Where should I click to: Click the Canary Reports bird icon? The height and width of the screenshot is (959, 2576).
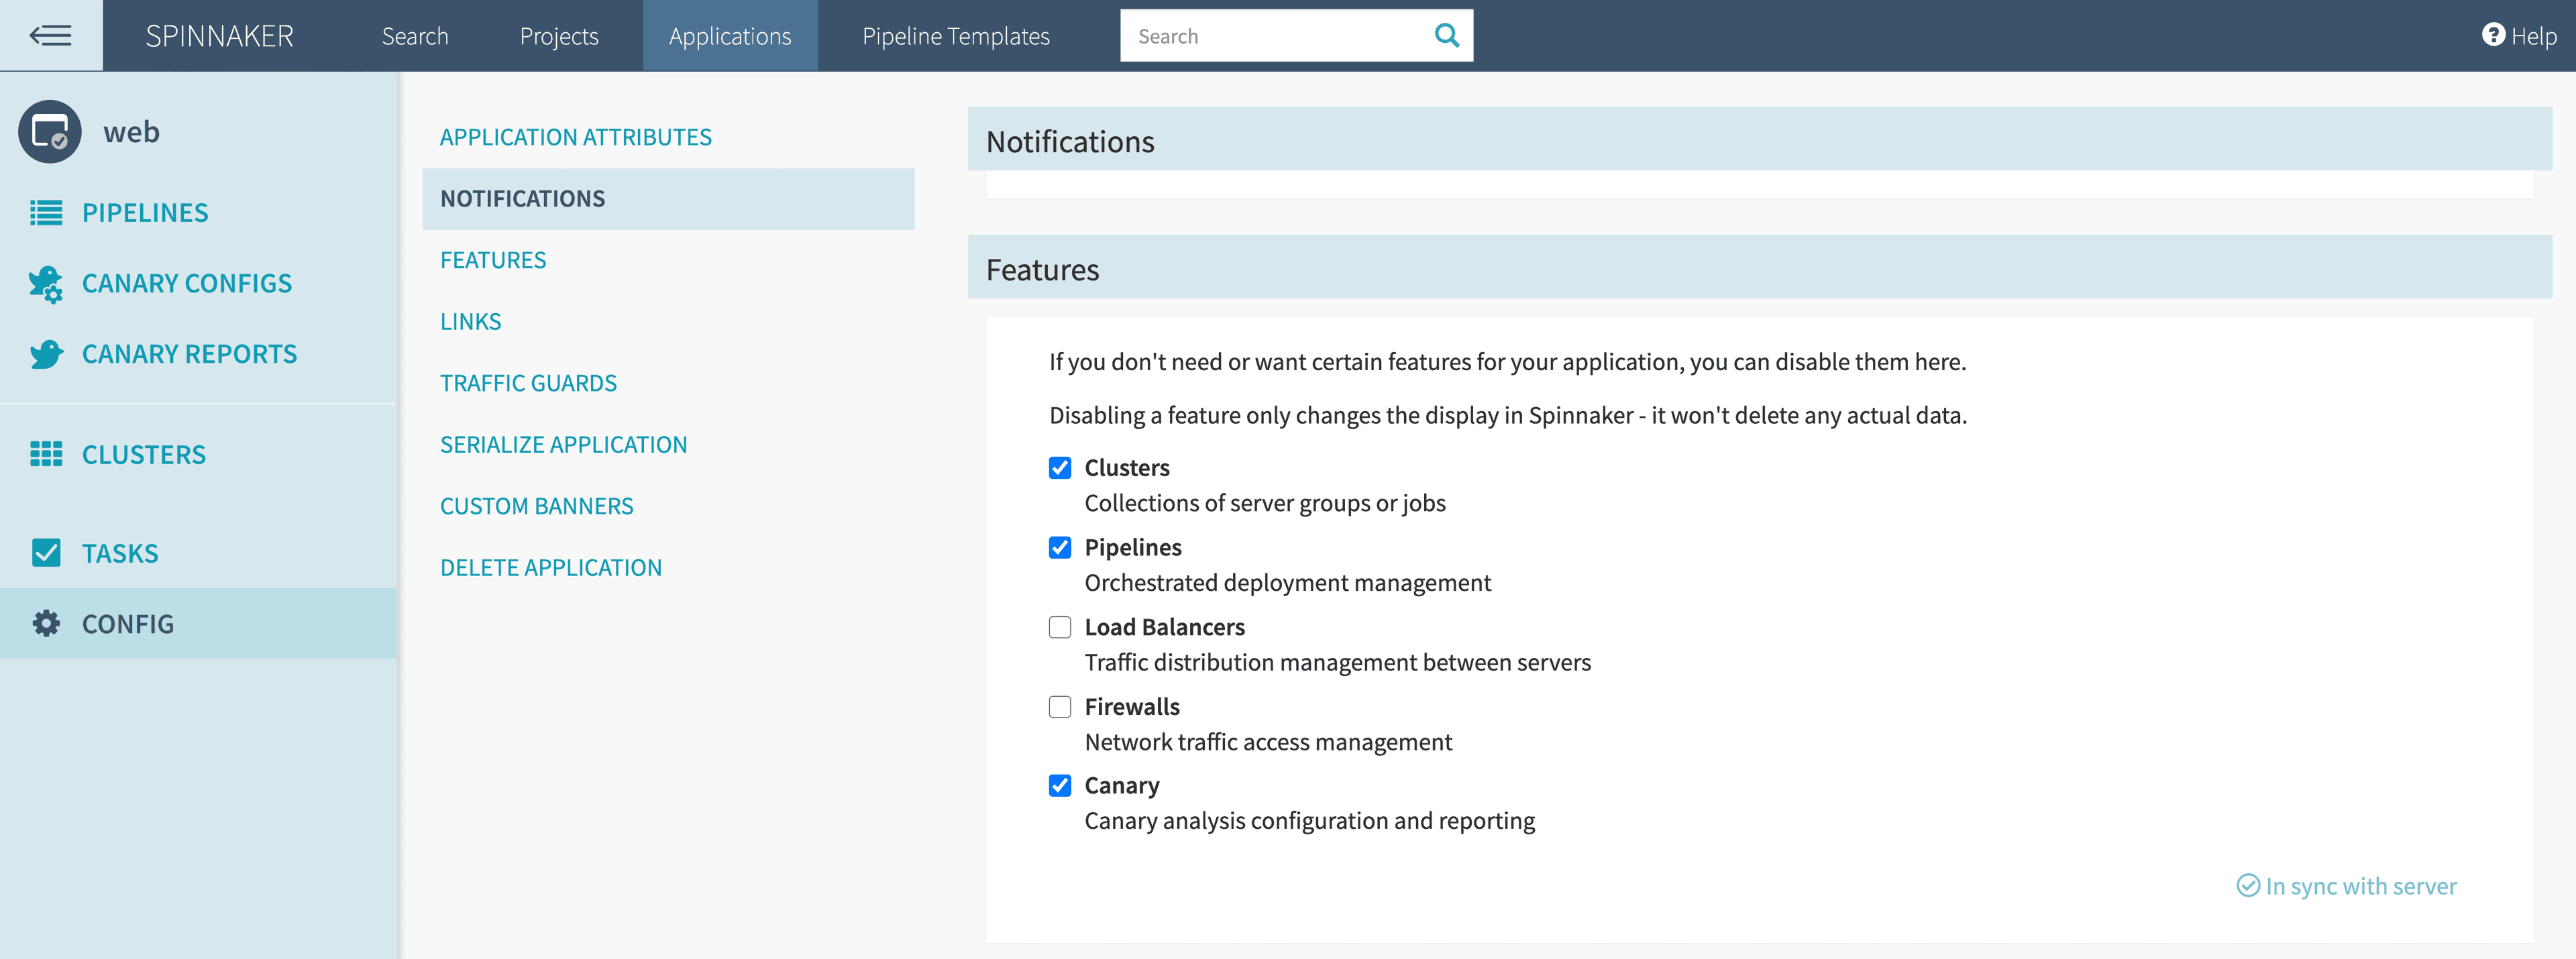(x=46, y=354)
